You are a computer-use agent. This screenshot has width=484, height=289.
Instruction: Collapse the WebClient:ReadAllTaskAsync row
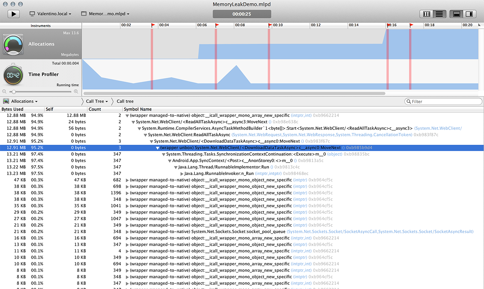146,135
